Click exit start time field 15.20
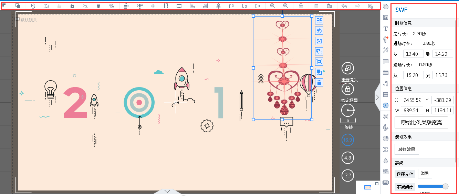 coord(414,75)
